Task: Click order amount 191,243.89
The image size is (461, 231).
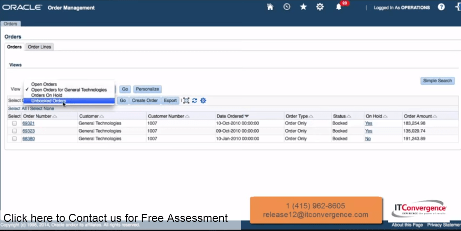Action: pyautogui.click(x=414, y=139)
